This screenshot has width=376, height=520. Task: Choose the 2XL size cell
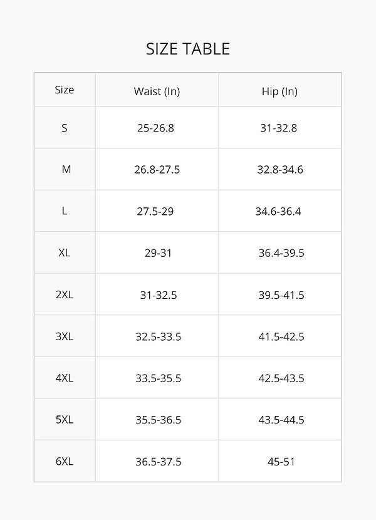pyautogui.click(x=65, y=294)
